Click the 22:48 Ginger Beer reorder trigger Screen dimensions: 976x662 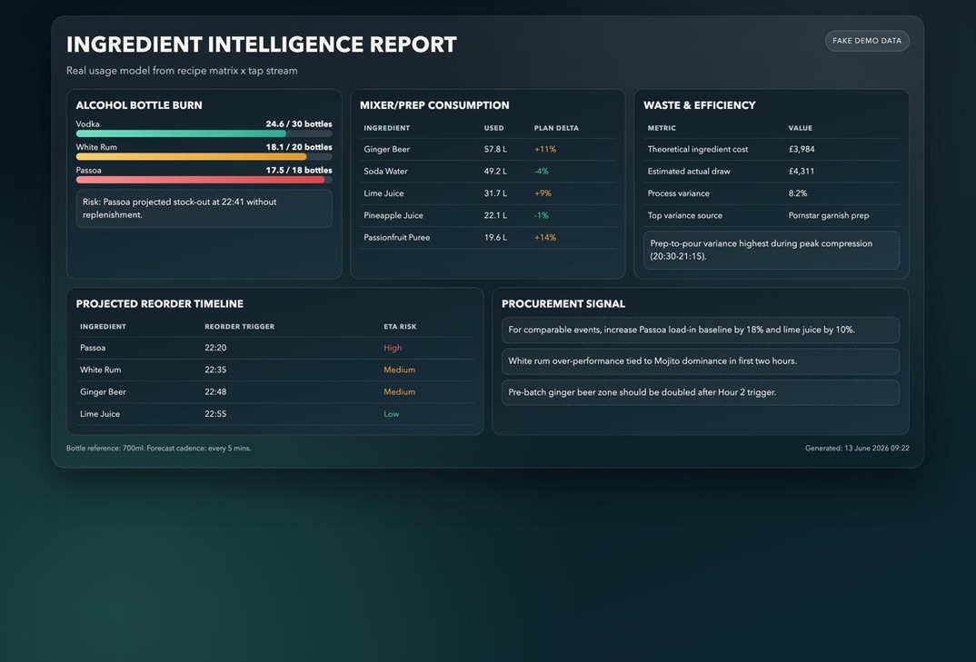pos(215,392)
